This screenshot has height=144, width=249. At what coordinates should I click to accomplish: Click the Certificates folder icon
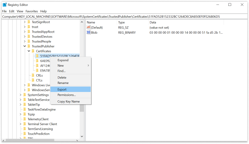33,51
